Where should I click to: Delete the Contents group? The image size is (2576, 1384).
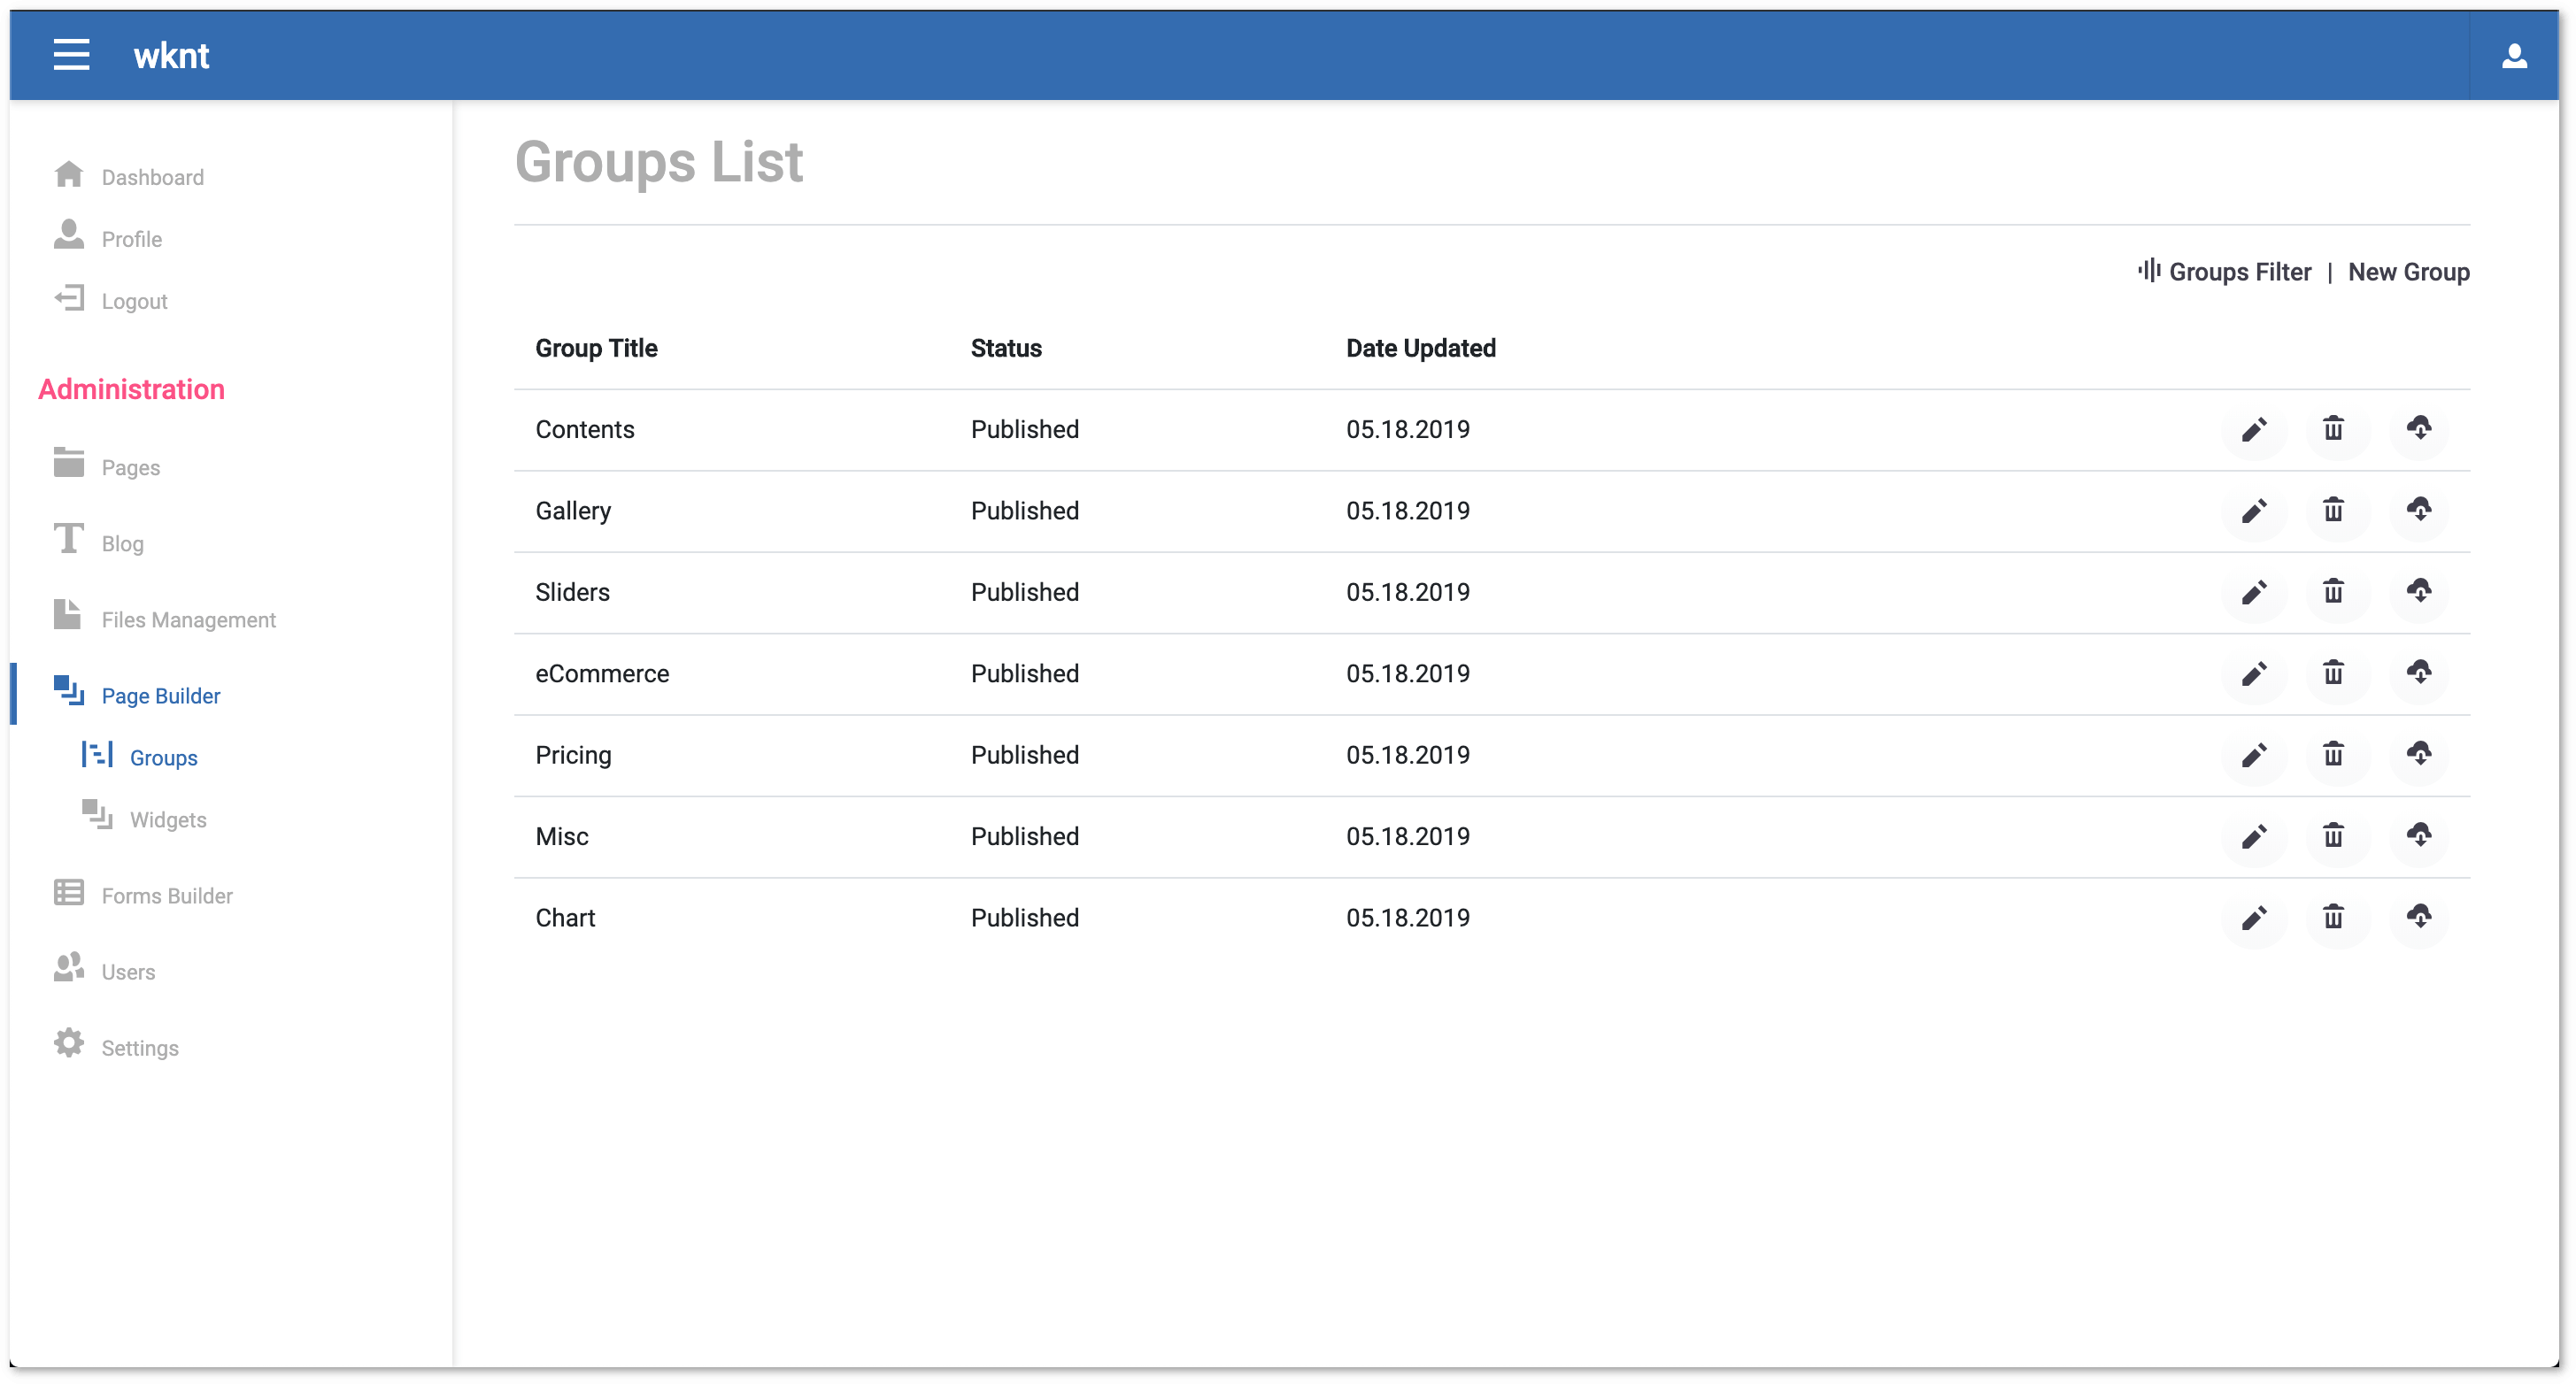click(x=2333, y=429)
